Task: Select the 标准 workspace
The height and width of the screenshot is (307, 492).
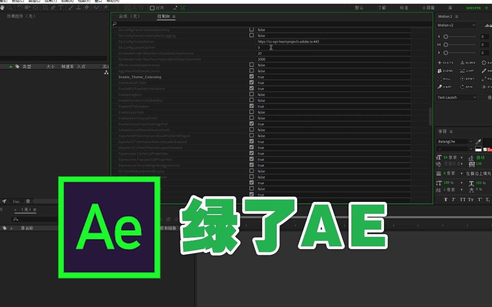Action: pyautogui.click(x=404, y=8)
